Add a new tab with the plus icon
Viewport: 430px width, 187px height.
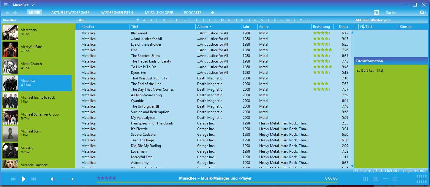click(x=213, y=12)
